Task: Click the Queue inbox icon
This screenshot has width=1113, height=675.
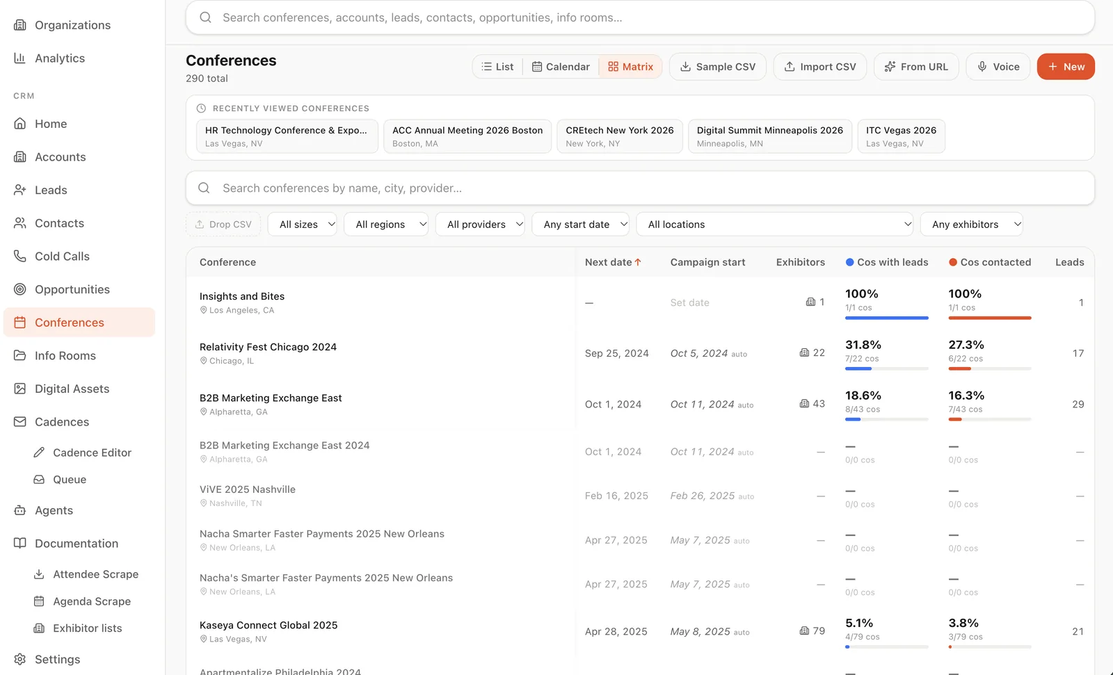Action: tap(39, 480)
